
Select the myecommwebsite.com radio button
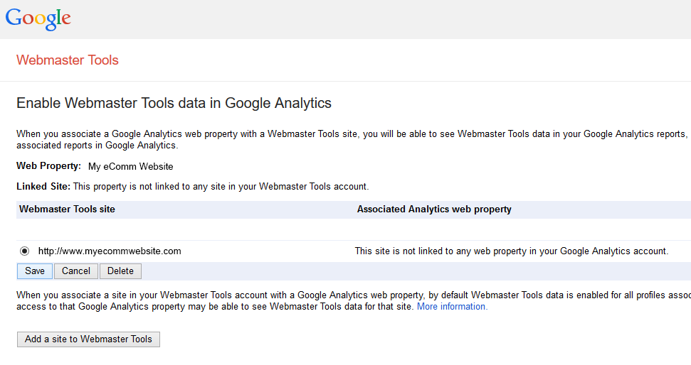25,251
